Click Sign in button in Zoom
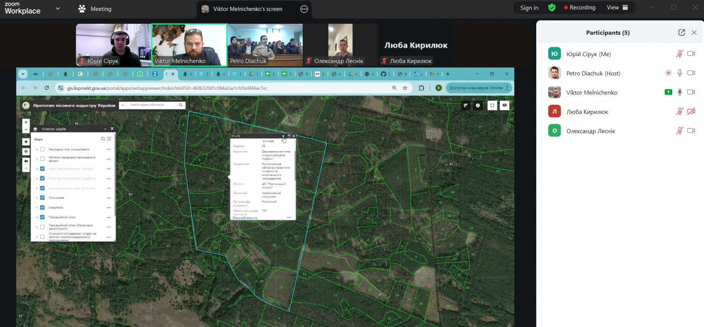Viewport: 704px width, 327px height. point(529,7)
